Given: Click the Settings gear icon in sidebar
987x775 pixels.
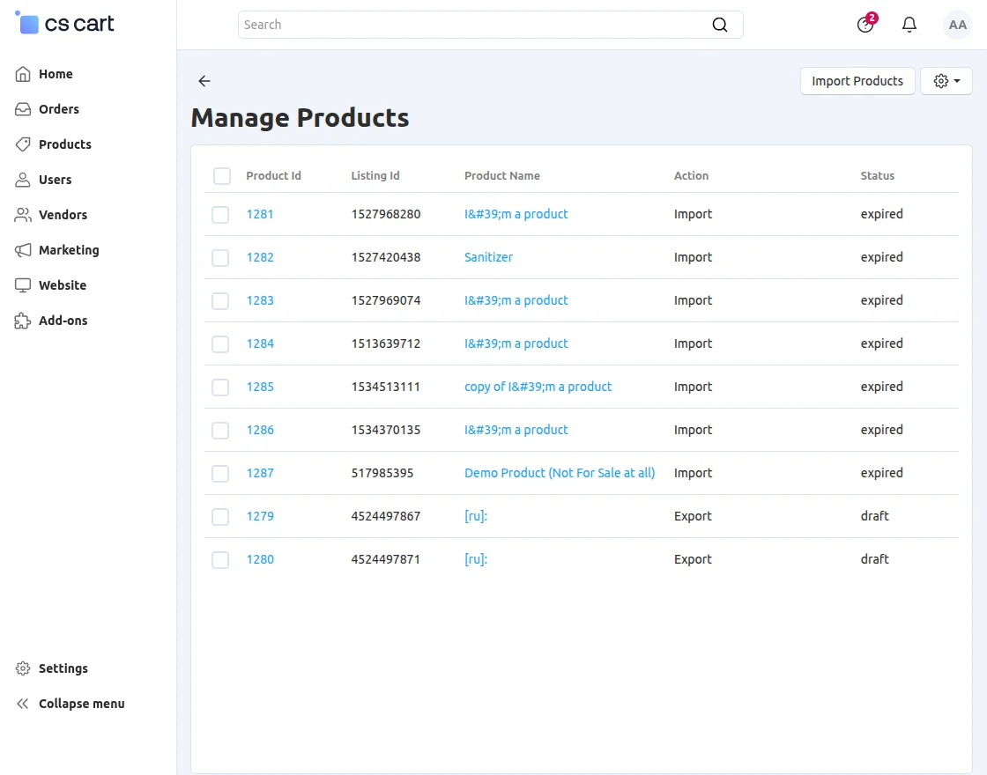Looking at the screenshot, I should click(x=23, y=668).
